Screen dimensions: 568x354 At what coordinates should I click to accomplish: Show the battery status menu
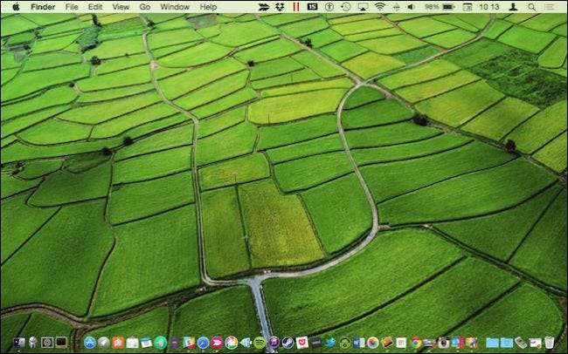pos(450,6)
